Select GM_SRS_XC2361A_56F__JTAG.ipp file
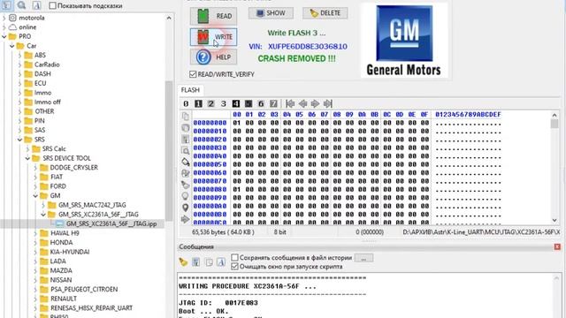The width and height of the screenshot is (566, 318). point(111,223)
